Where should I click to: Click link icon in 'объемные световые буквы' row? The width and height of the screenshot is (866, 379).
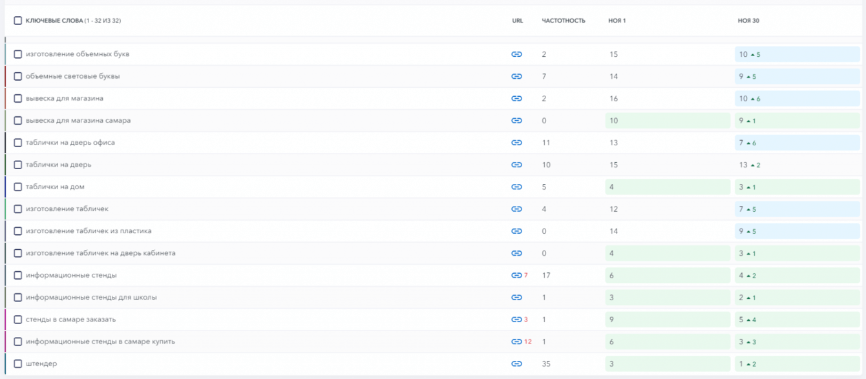pos(516,76)
